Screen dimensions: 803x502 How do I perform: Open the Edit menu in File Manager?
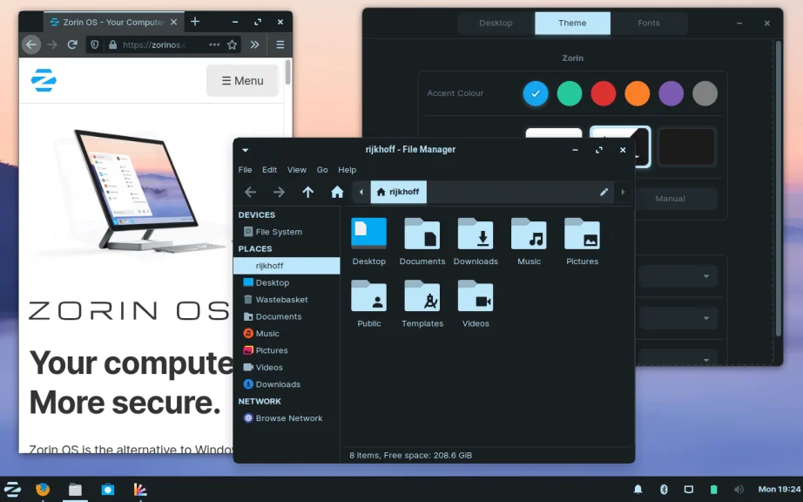(x=269, y=170)
